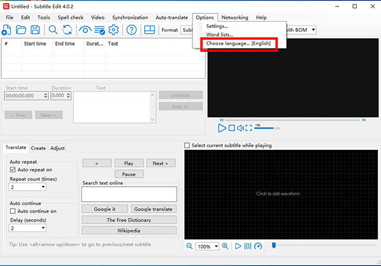Viewport: 381px width, 266px height.
Task: Mute video with the speaker icon
Action: pyautogui.click(x=241, y=128)
